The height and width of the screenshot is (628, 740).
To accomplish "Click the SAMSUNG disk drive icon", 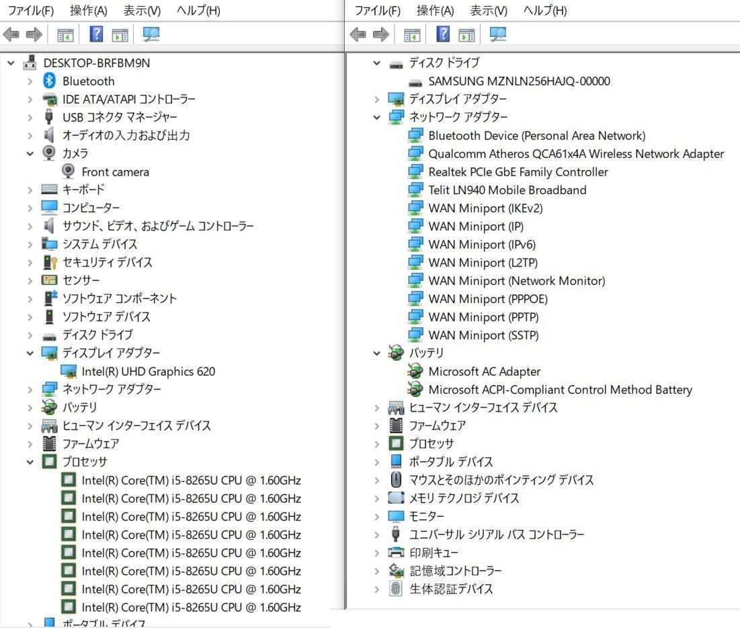I will point(415,83).
